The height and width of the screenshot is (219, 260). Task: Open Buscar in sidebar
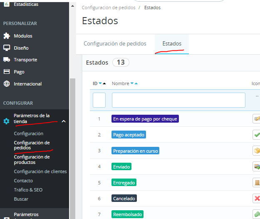coord(21,199)
